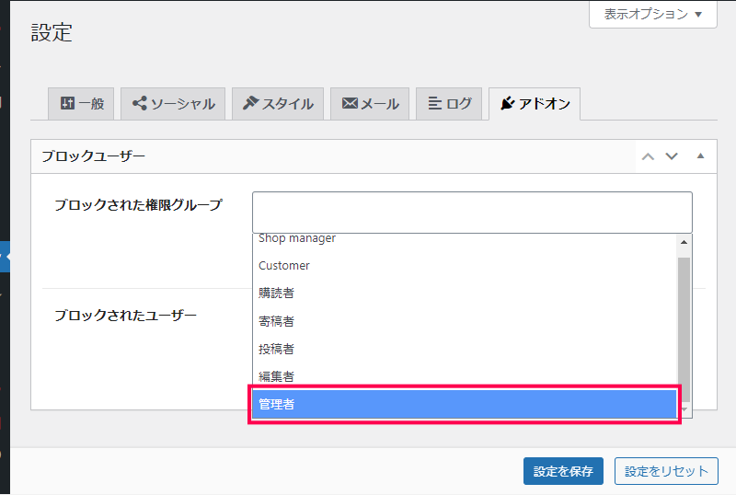Select the アドオン tab
736x495 pixels.
[535, 103]
